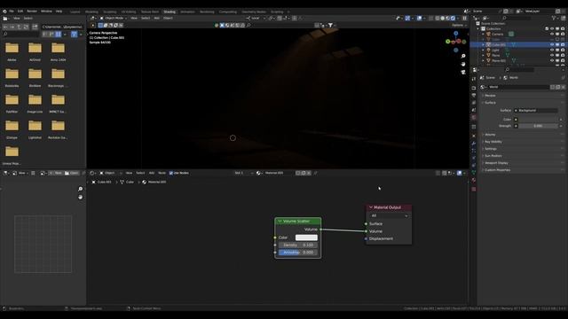Select the thumbnail display mode in the file browser

59,34
